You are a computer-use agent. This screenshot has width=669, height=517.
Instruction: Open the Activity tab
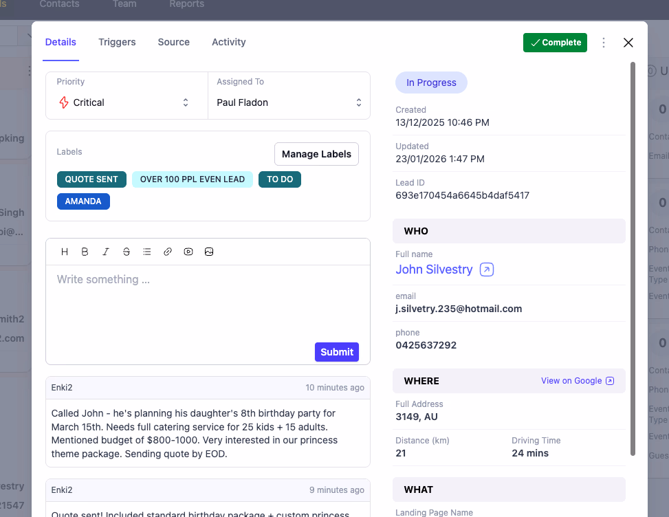(228, 42)
